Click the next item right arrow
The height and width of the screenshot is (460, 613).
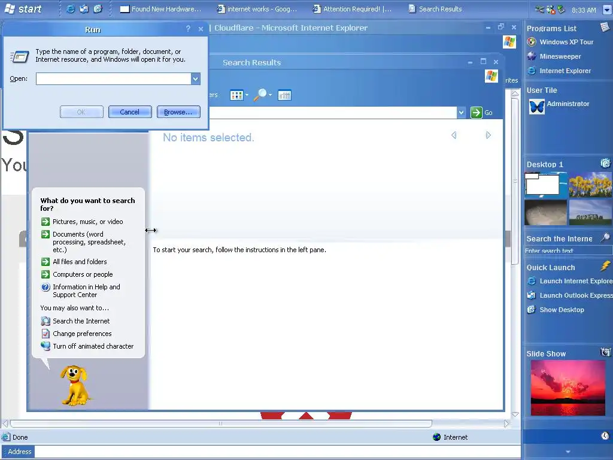pos(488,135)
